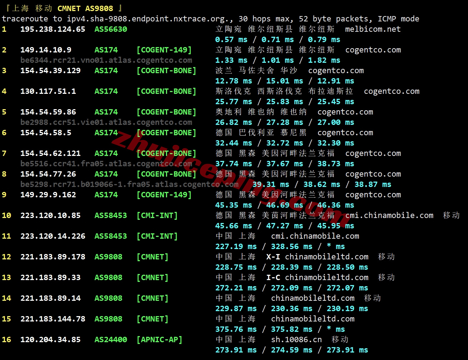Click IP 223.120.14.226 on hop 11

[53, 236]
